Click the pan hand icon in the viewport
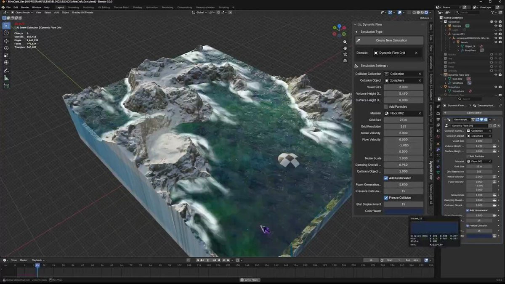Image resolution: width=505 pixels, height=284 pixels. 345,48
